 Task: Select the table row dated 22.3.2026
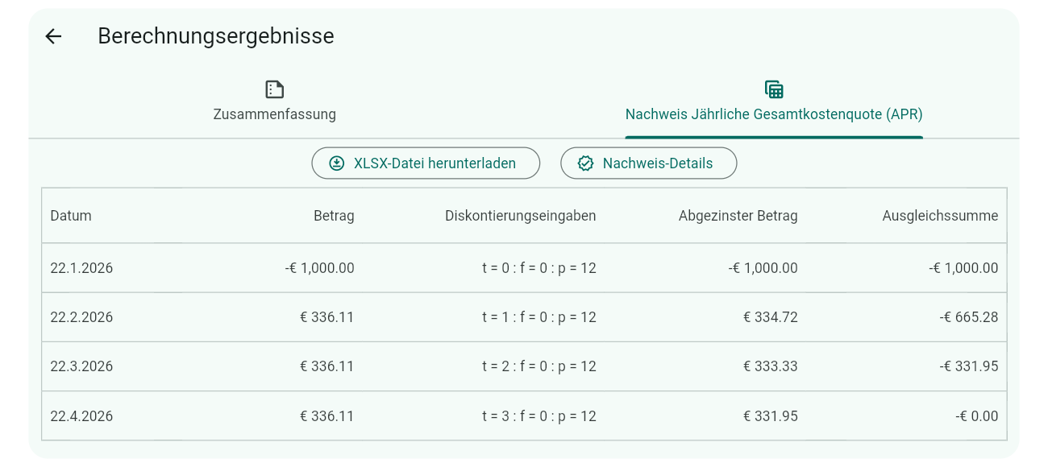coord(524,366)
